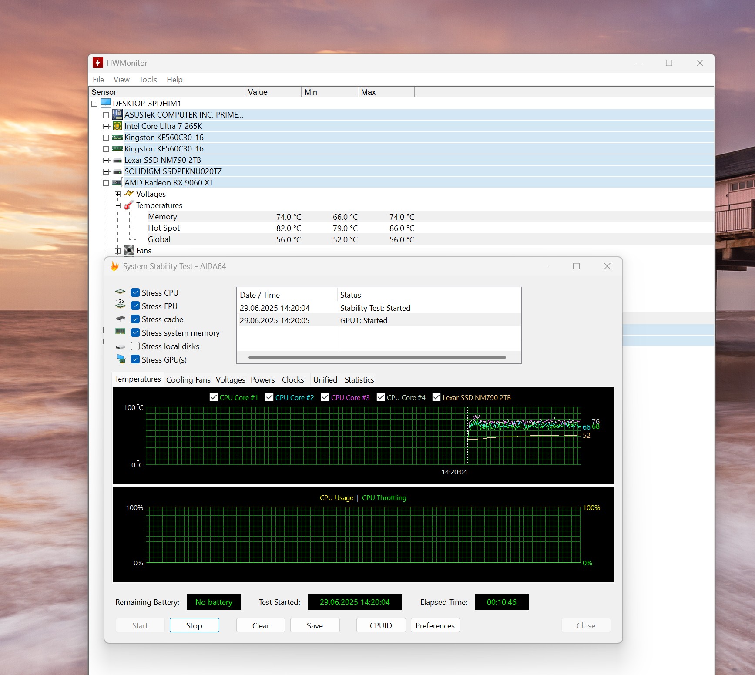
Task: Click the SOLIDIGM SSD drive icon
Action: click(117, 171)
